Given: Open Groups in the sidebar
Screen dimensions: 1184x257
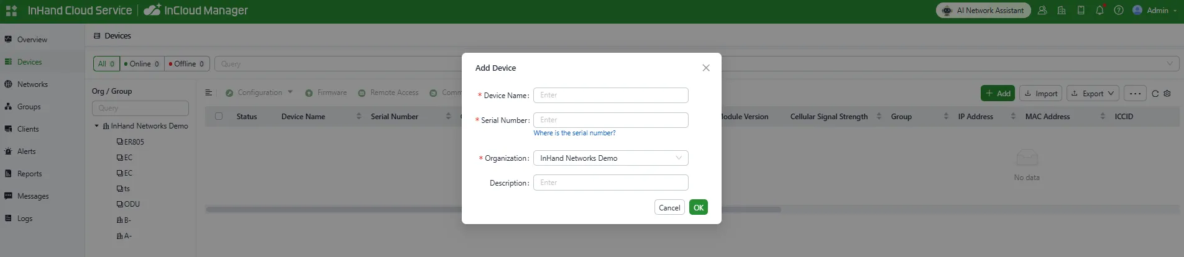Looking at the screenshot, I should click(x=29, y=107).
